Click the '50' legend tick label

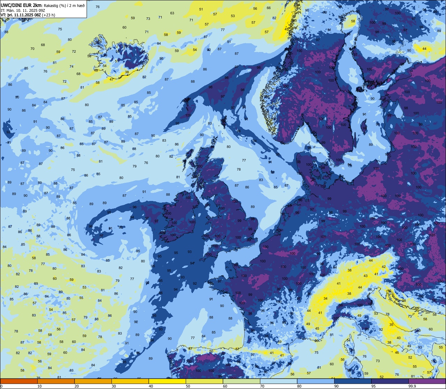coord(188,386)
